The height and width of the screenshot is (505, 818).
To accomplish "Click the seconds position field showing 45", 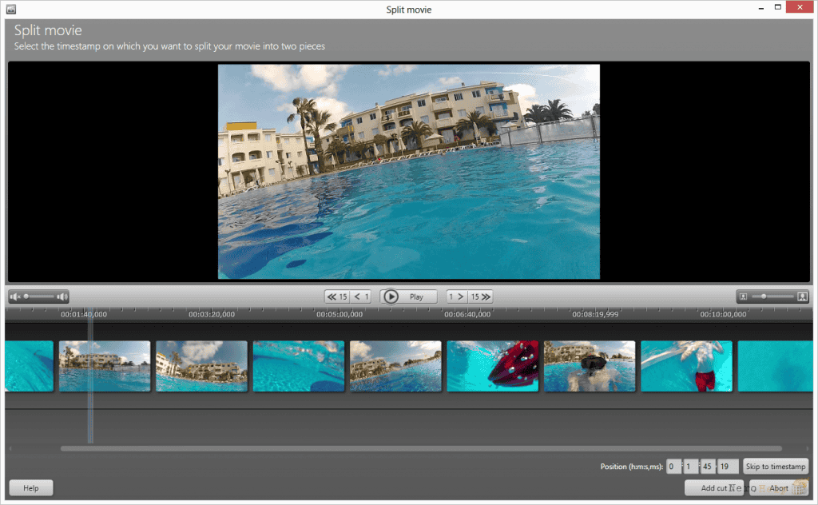I will coord(708,467).
